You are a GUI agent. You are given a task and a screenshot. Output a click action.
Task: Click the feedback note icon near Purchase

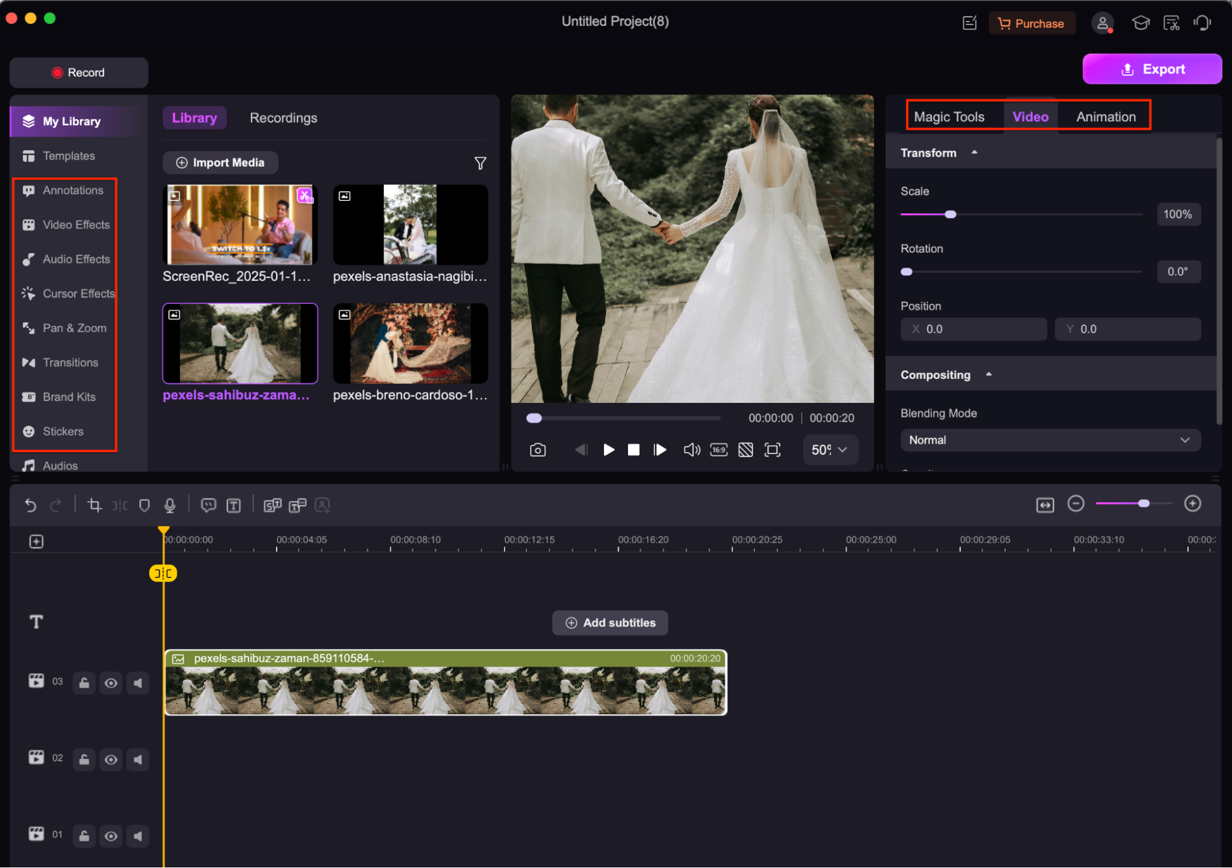click(969, 23)
